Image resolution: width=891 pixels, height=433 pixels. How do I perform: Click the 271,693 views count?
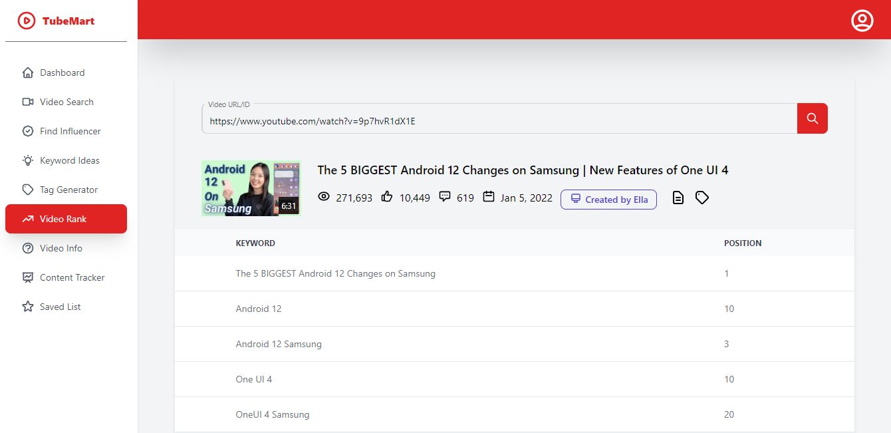point(354,198)
